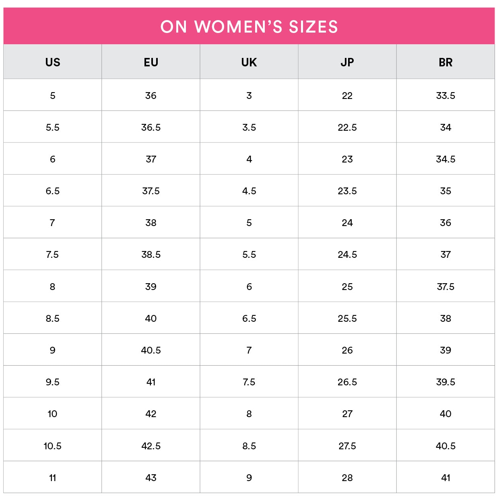Select the UK column header
The width and height of the screenshot is (499, 502).
pos(249,62)
